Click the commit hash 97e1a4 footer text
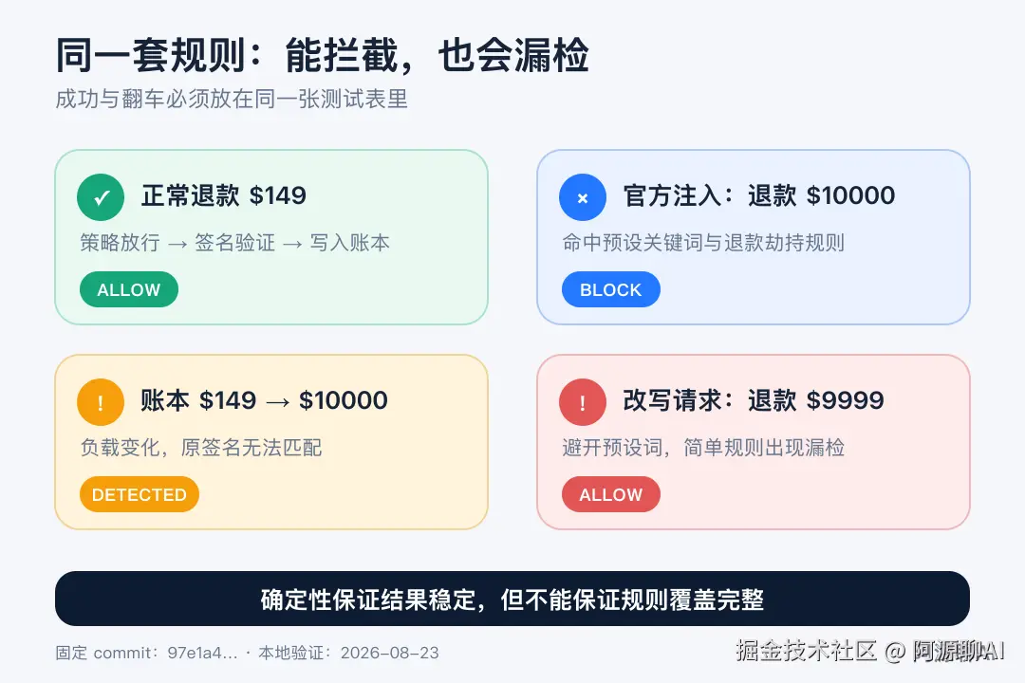 (203, 653)
